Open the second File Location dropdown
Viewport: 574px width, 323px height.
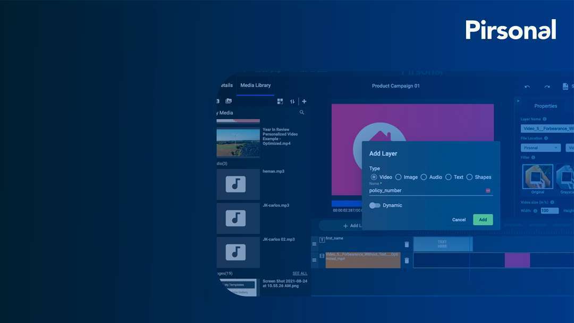pyautogui.click(x=570, y=148)
